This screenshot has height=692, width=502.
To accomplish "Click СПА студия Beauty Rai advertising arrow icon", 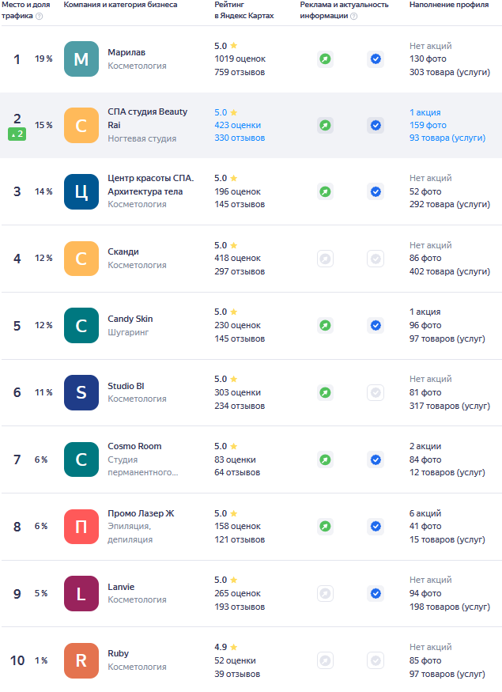I will coord(325,125).
